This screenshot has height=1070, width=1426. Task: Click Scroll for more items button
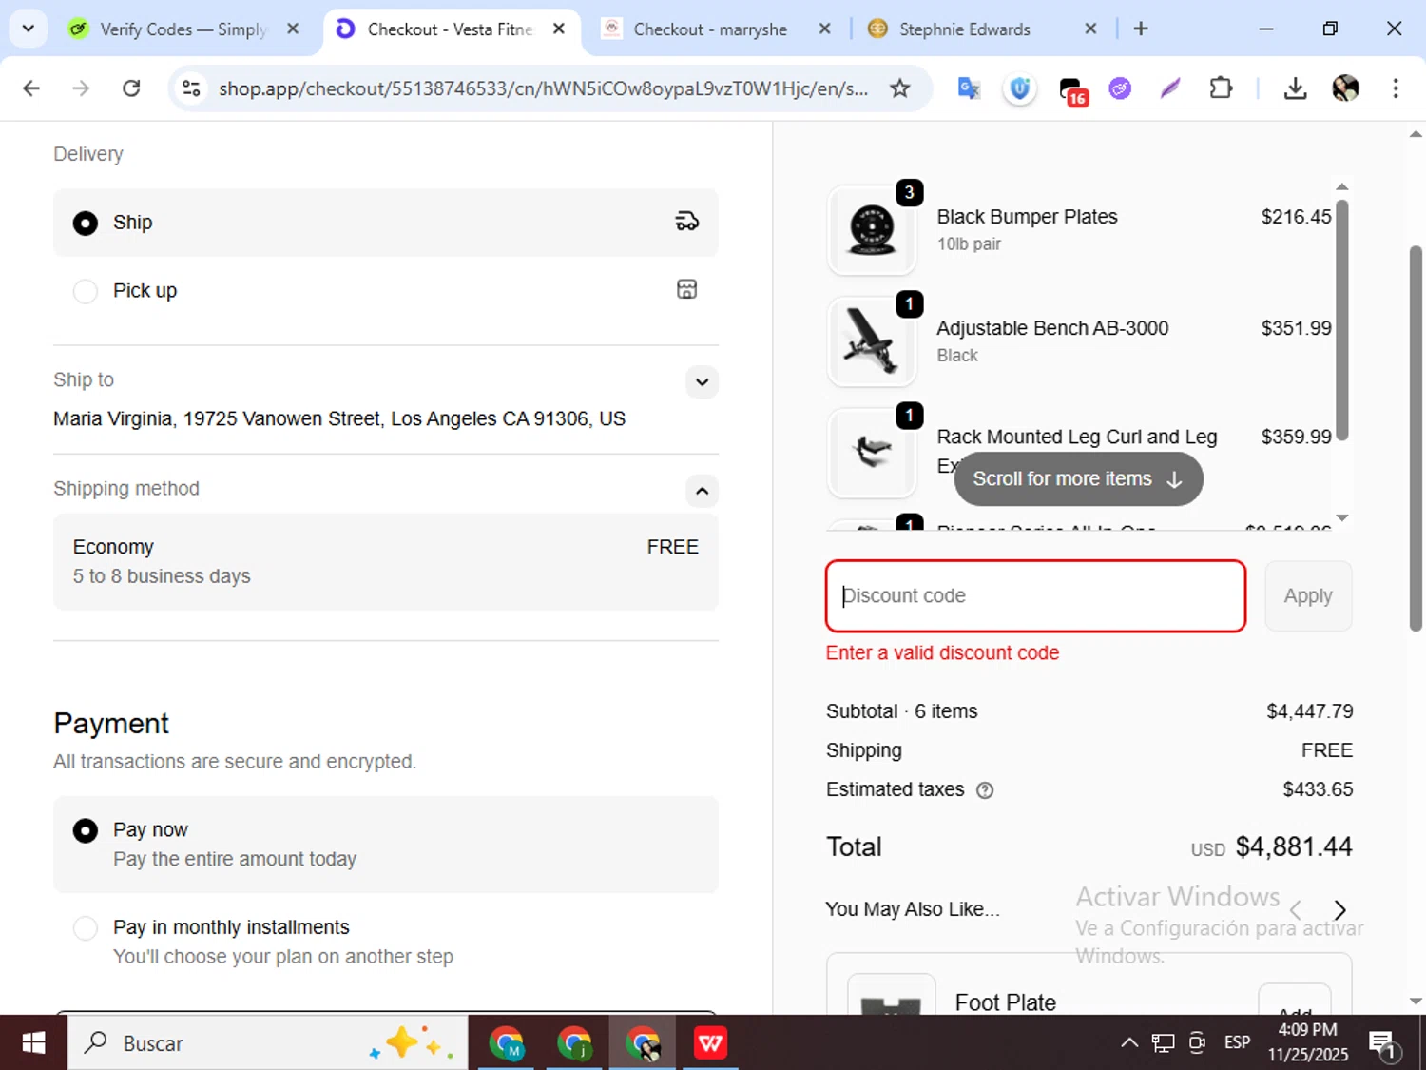tap(1078, 478)
